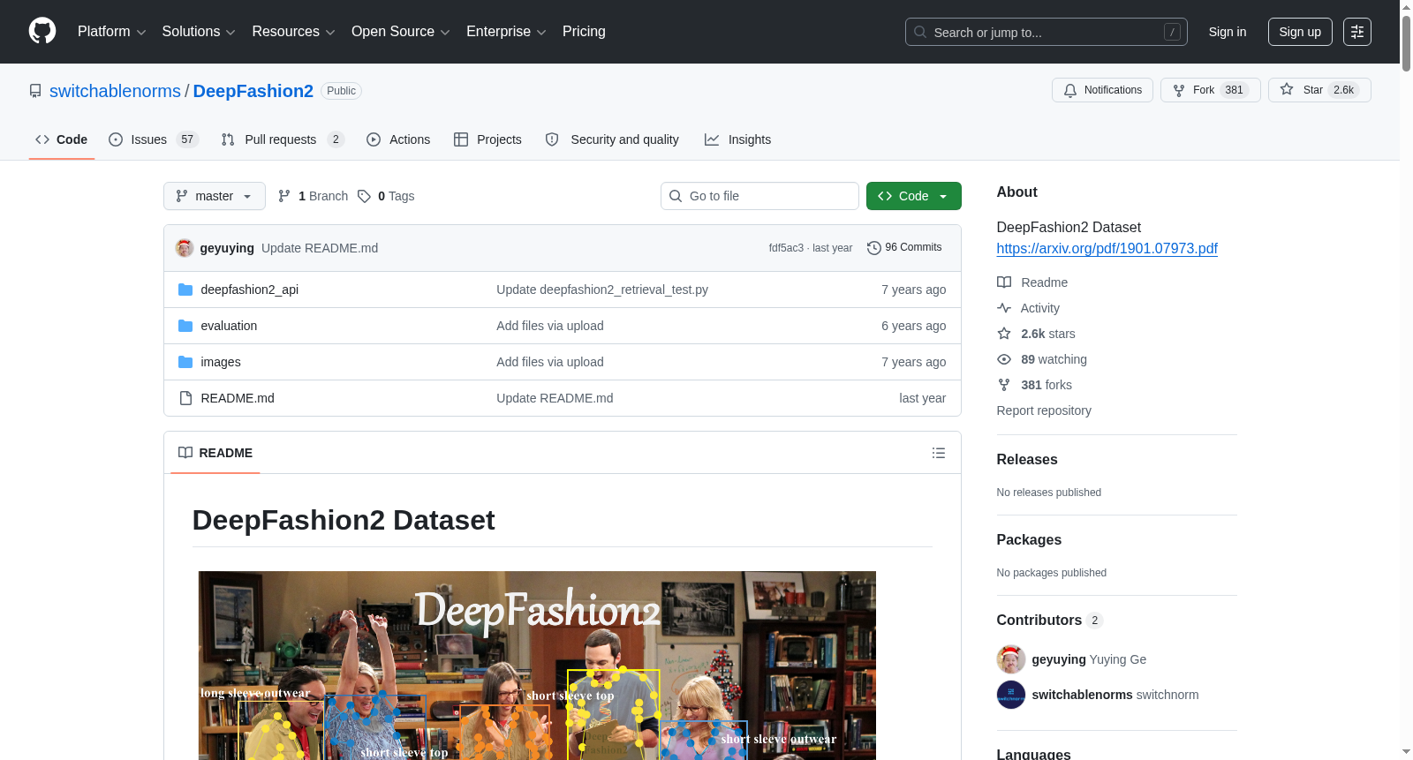Open the arxiv.org PDF link

tap(1107, 249)
